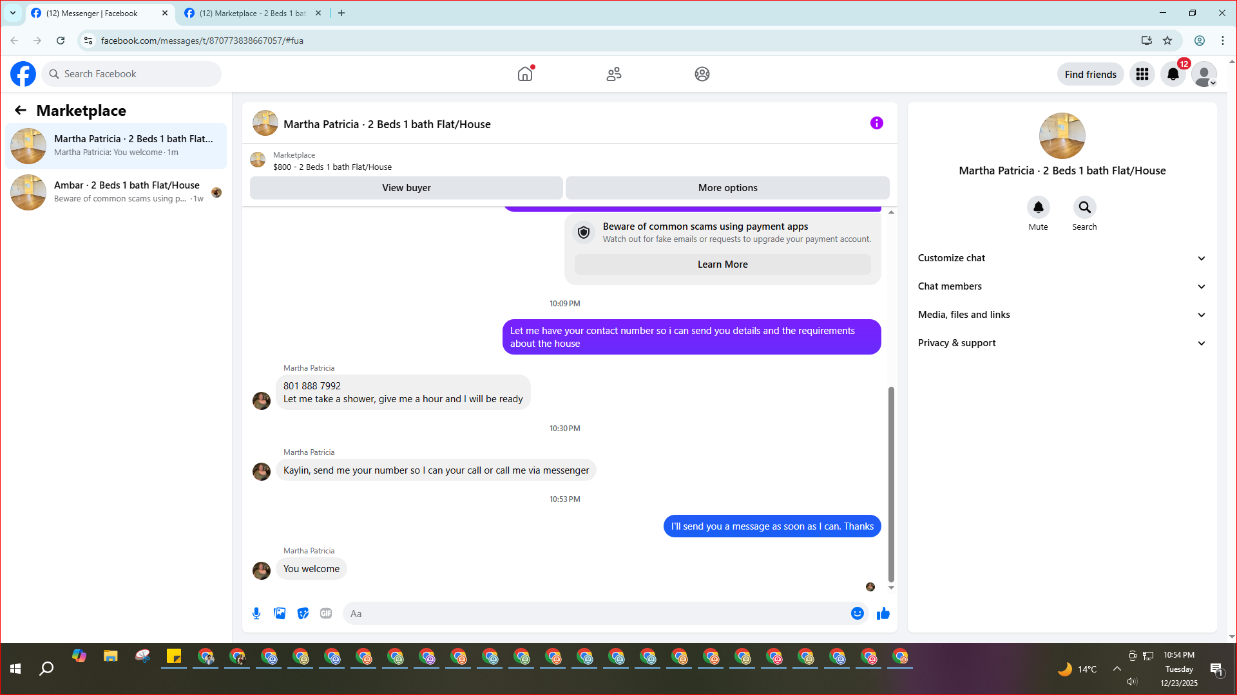1237x695 pixels.
Task: Click the chat messages scrollbar
Action: pyautogui.click(x=891, y=483)
